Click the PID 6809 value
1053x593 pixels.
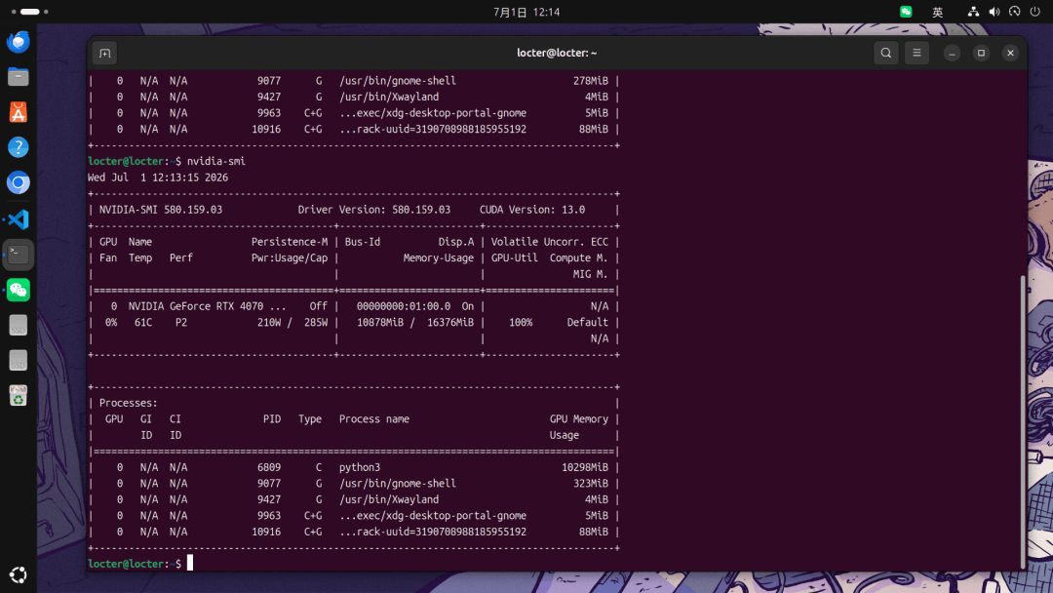click(x=269, y=467)
